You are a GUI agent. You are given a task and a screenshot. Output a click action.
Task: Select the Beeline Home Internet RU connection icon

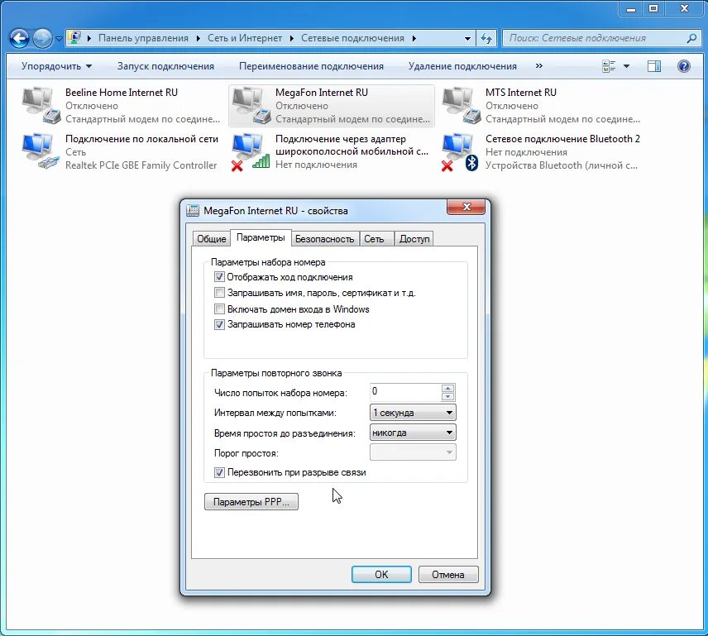pyautogui.click(x=41, y=106)
